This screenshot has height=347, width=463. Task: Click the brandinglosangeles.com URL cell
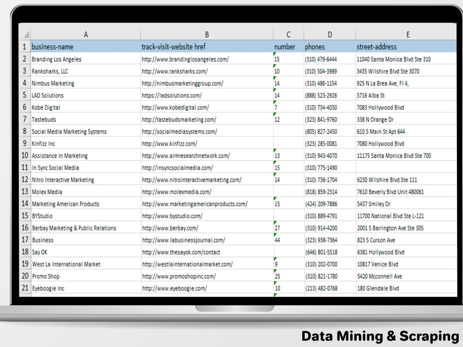207,59
